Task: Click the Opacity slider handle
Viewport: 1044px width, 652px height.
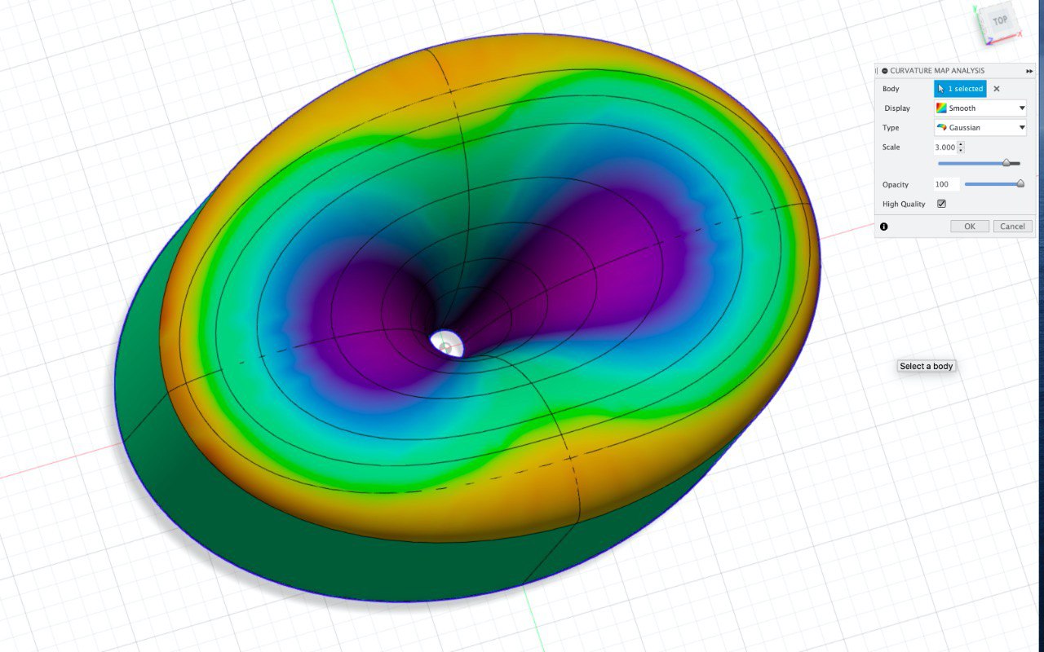Action: [1020, 184]
